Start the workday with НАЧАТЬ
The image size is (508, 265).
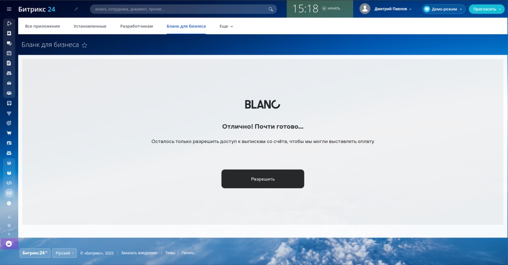331,8
